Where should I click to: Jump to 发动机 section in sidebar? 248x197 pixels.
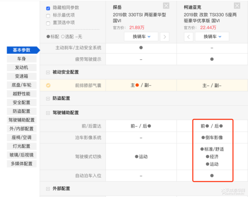click(22, 68)
